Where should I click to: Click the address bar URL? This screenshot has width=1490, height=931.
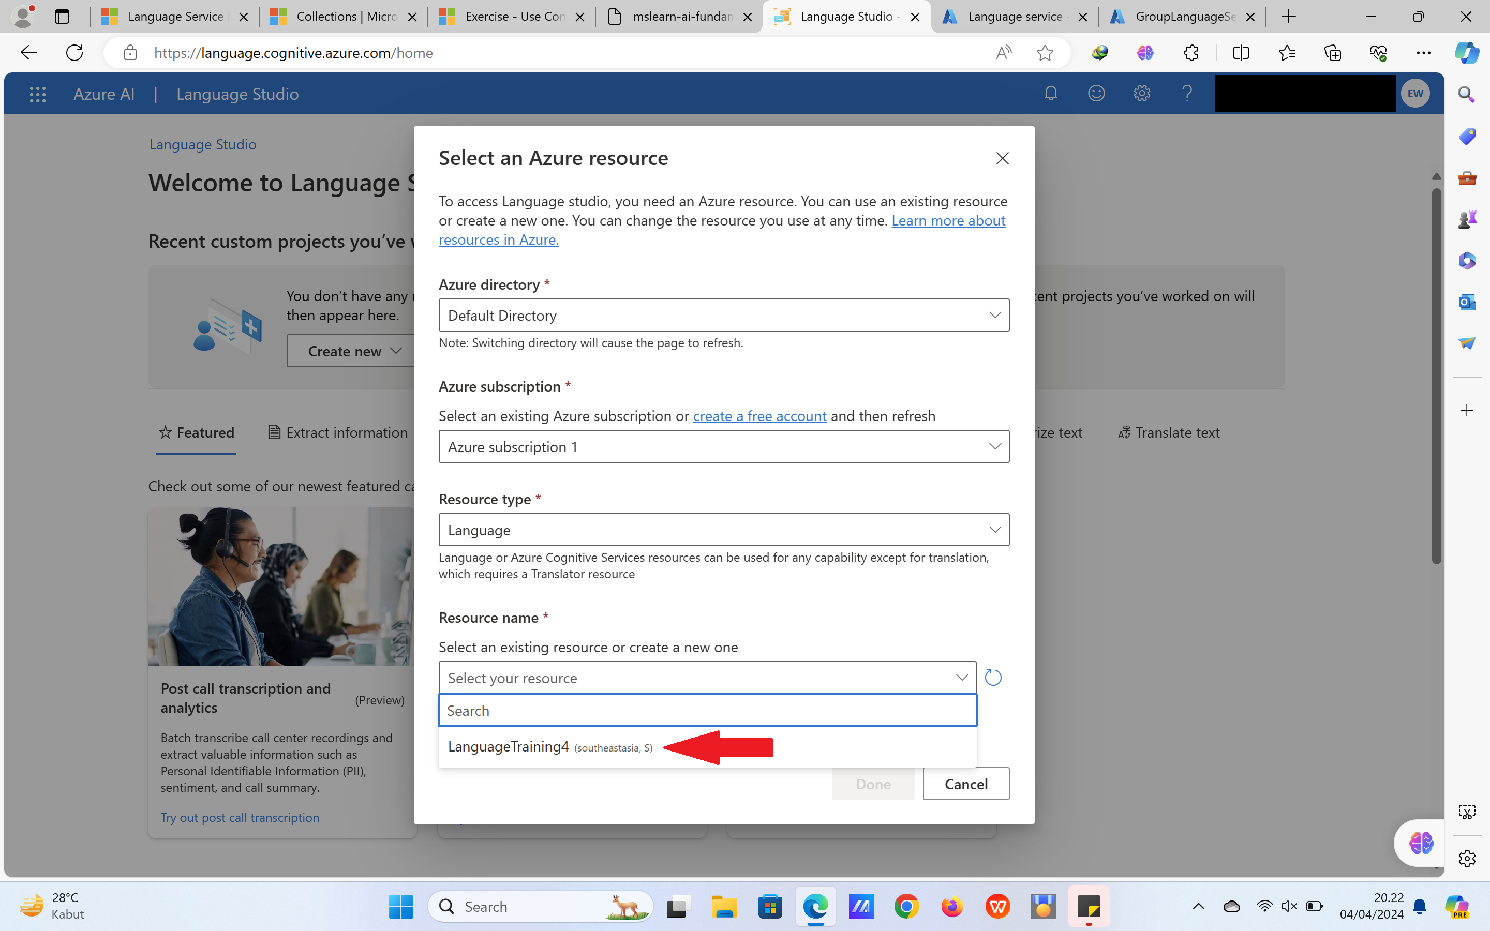[x=293, y=53]
